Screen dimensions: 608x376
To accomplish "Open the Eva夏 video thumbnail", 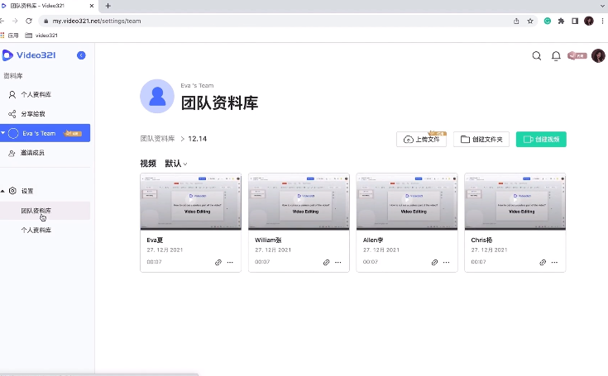I will point(191,202).
